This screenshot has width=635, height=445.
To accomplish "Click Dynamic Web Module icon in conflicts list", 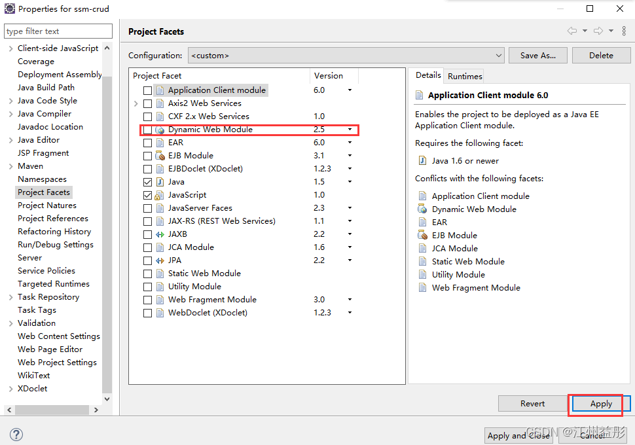I will 422,209.
